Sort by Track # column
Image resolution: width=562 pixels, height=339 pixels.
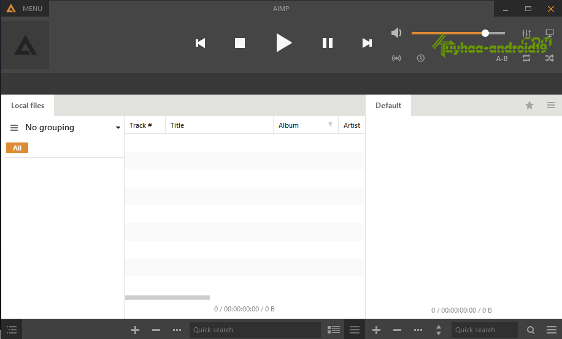point(145,125)
